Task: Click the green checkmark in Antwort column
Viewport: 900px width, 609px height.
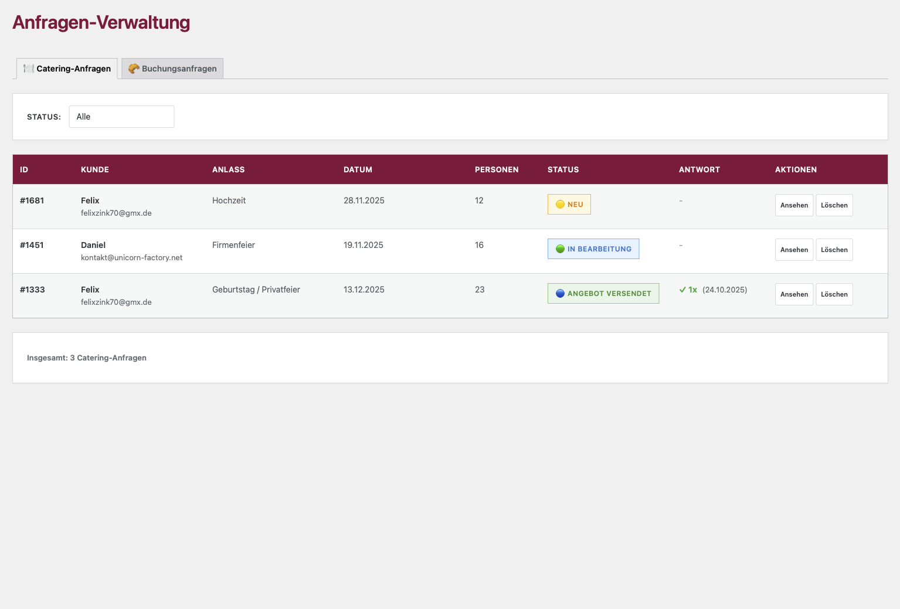Action: (x=682, y=290)
